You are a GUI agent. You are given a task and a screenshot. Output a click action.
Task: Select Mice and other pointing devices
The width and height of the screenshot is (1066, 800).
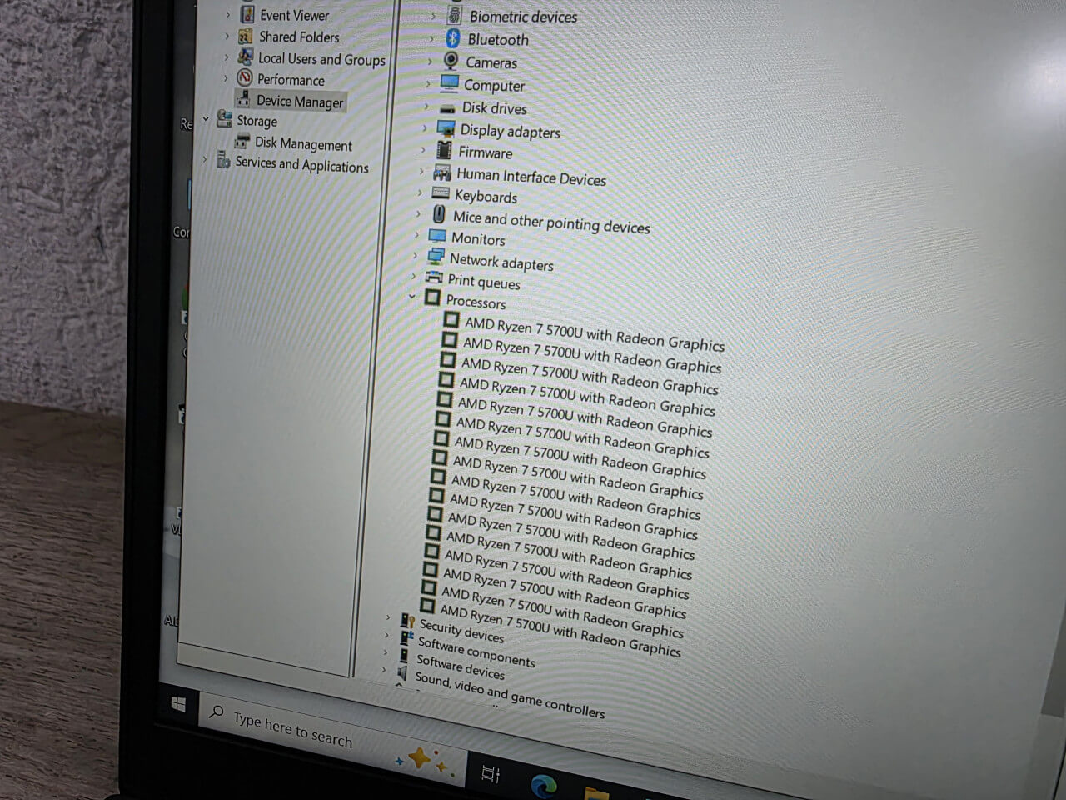[x=550, y=222]
